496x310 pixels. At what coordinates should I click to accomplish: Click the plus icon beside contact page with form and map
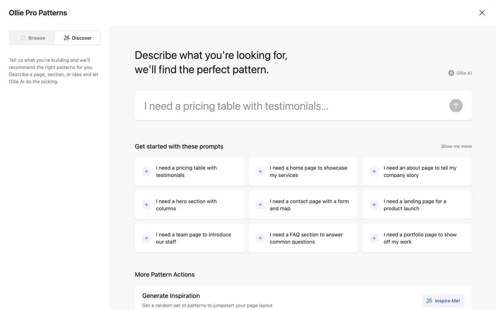[x=260, y=205]
